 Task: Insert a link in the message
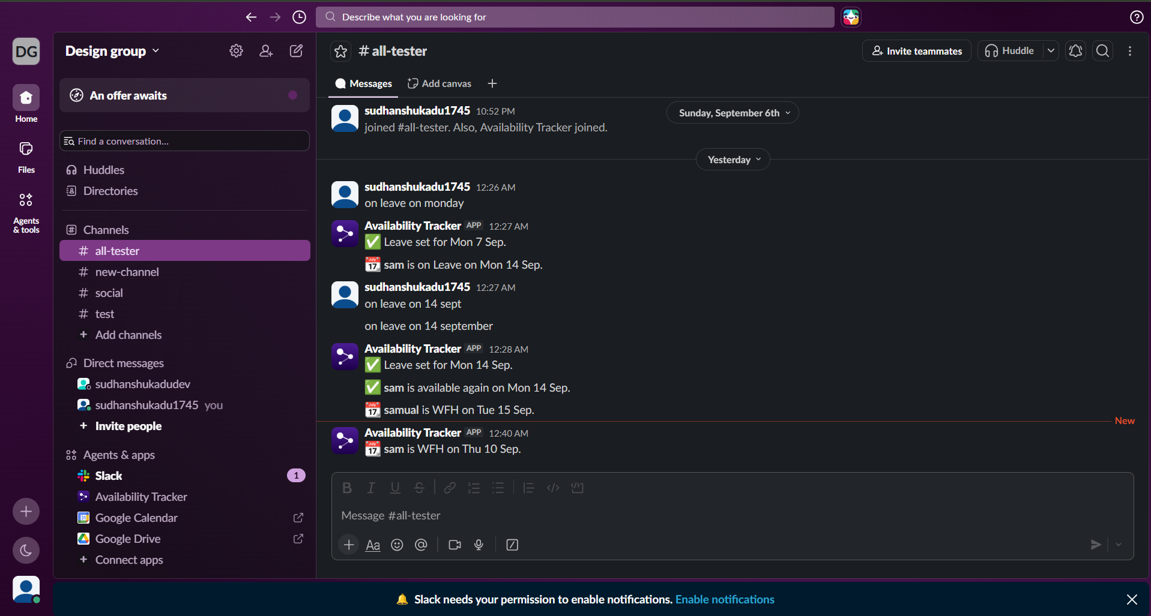(450, 488)
